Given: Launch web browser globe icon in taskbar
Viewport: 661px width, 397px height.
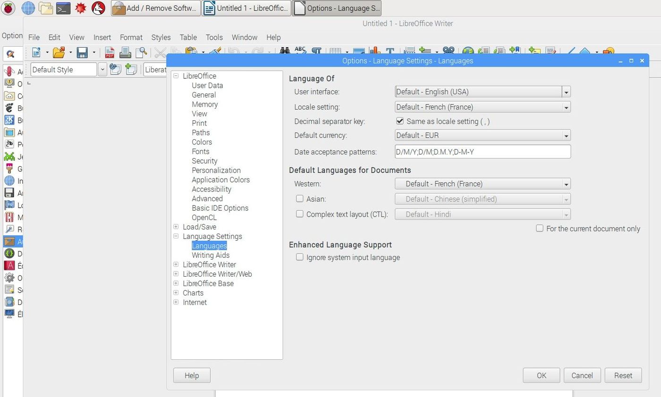Looking at the screenshot, I should coord(28,8).
